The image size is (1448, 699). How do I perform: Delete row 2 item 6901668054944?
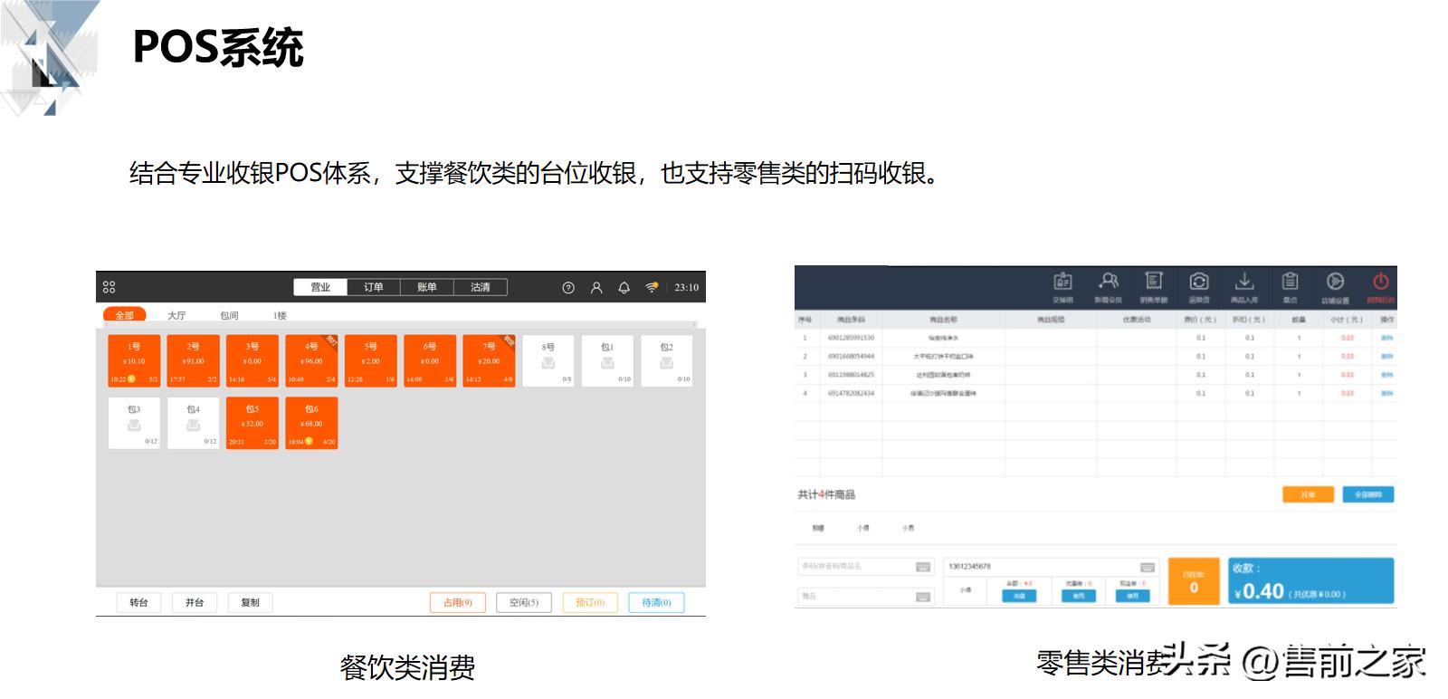click(1386, 357)
